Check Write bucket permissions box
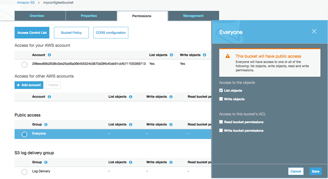This screenshot has height=179, width=328. pyautogui.click(x=221, y=131)
